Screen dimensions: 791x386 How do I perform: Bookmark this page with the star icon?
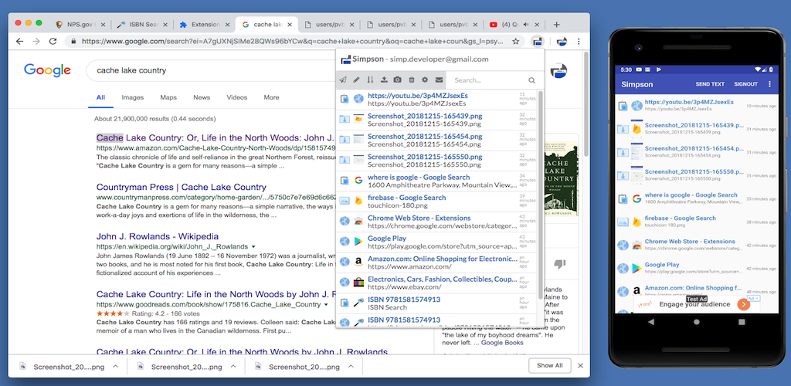[515, 42]
